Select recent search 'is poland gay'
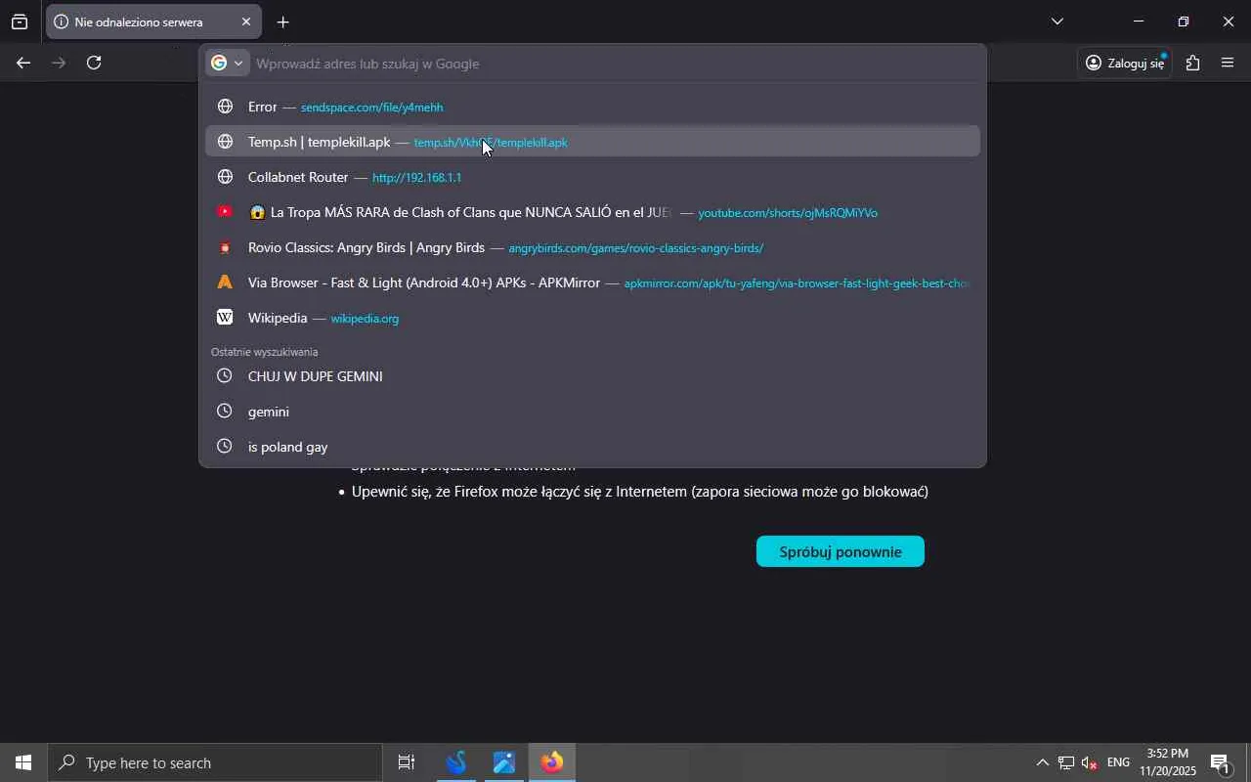This screenshot has width=1251, height=782. point(592,447)
